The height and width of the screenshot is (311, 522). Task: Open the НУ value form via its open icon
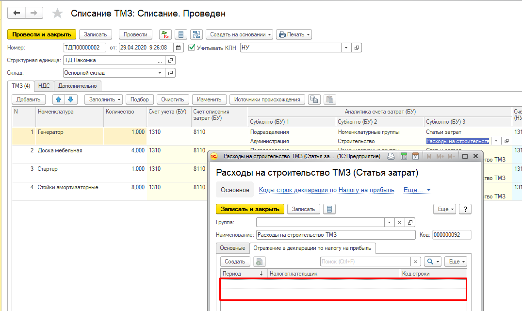(x=357, y=48)
